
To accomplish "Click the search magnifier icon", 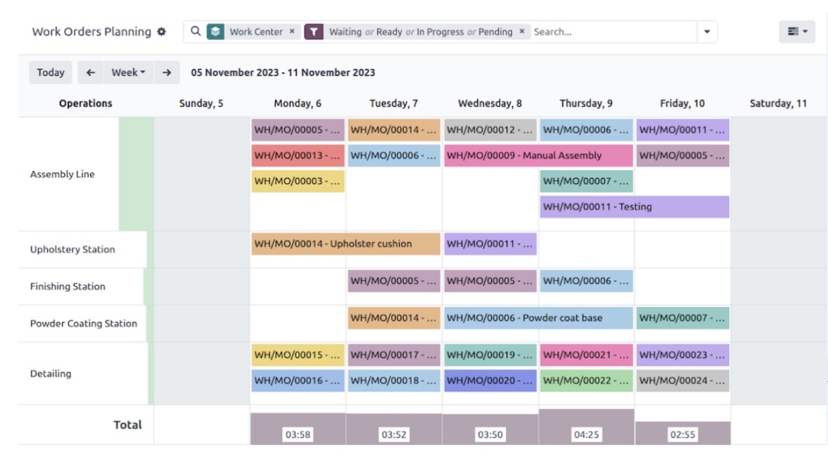I will [x=196, y=31].
